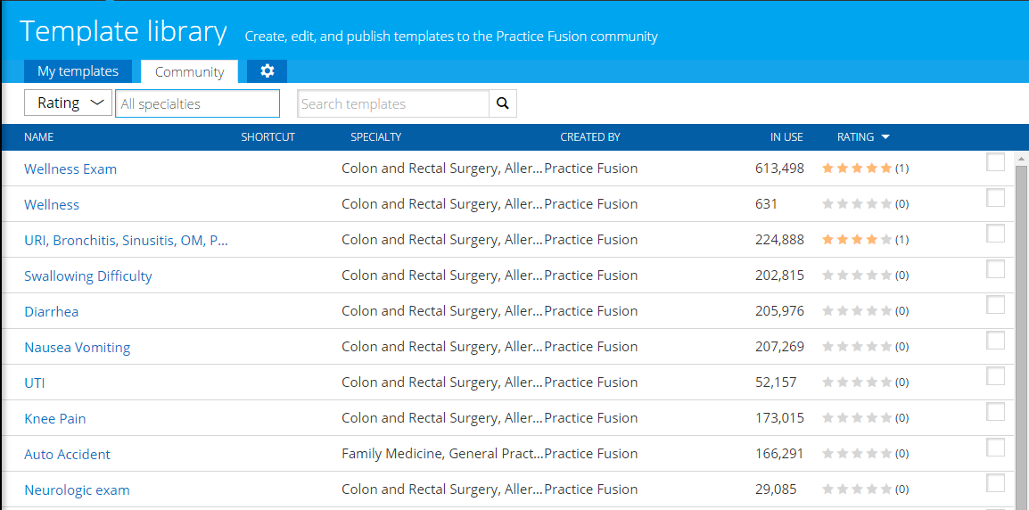Open the Rating sort dropdown
The height and width of the screenshot is (510, 1029).
(x=68, y=103)
